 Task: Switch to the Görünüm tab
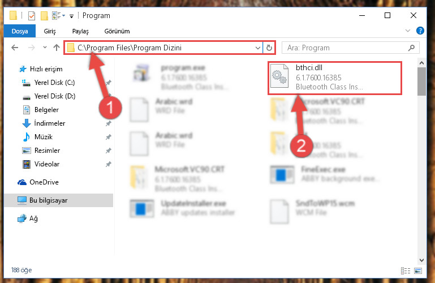coord(117,31)
